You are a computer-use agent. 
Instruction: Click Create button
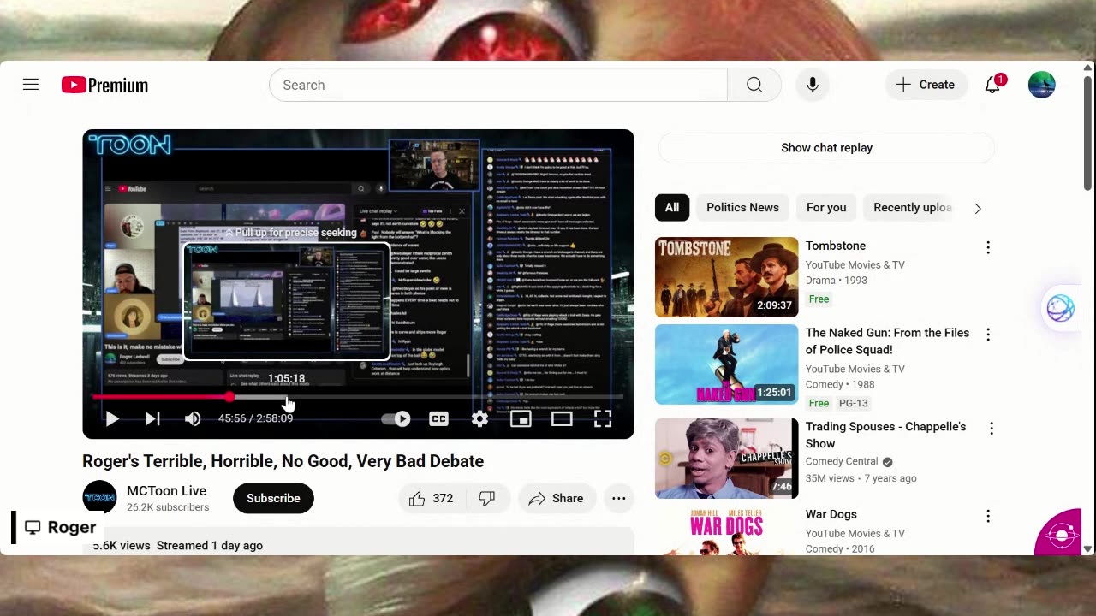[x=926, y=85]
